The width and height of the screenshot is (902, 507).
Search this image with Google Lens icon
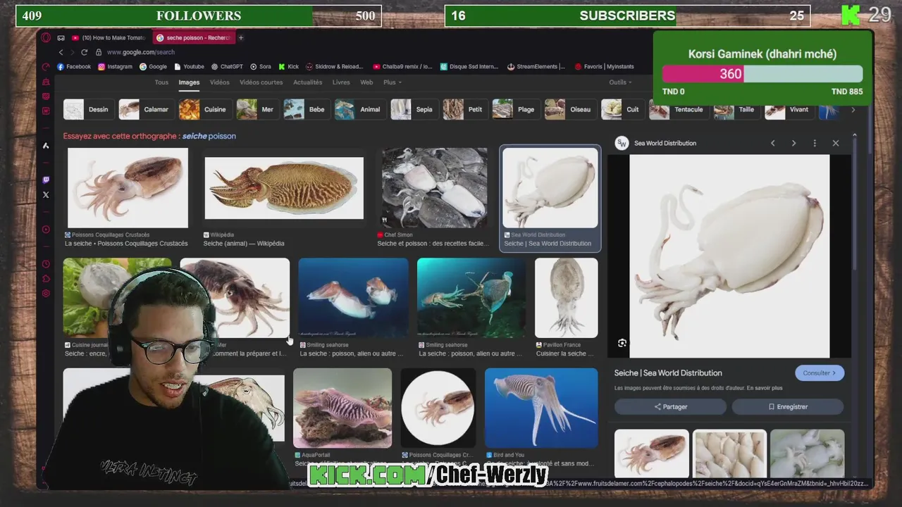[622, 343]
